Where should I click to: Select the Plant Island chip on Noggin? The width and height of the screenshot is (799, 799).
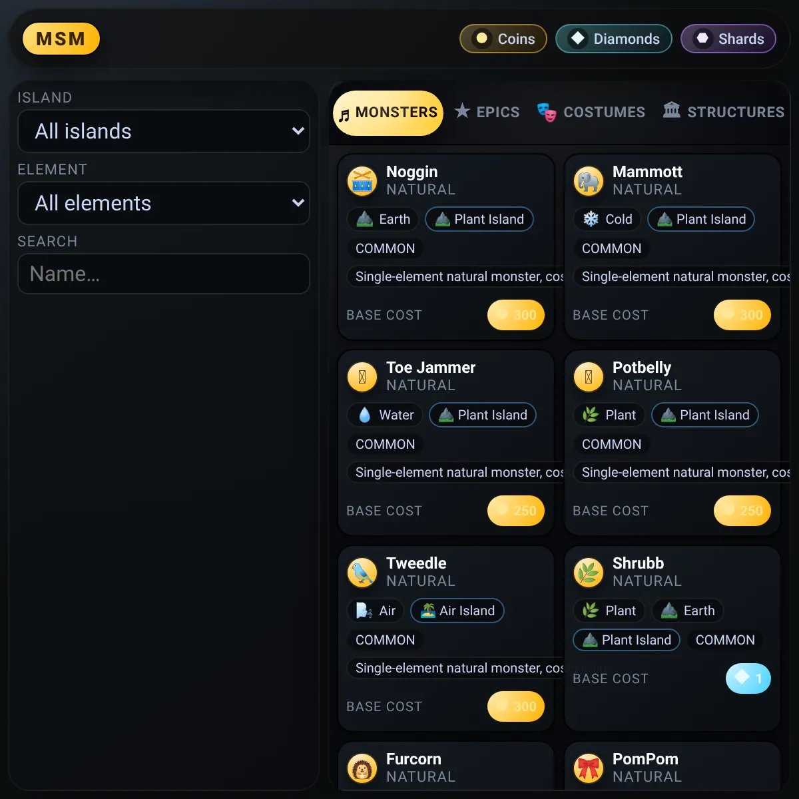[479, 219]
